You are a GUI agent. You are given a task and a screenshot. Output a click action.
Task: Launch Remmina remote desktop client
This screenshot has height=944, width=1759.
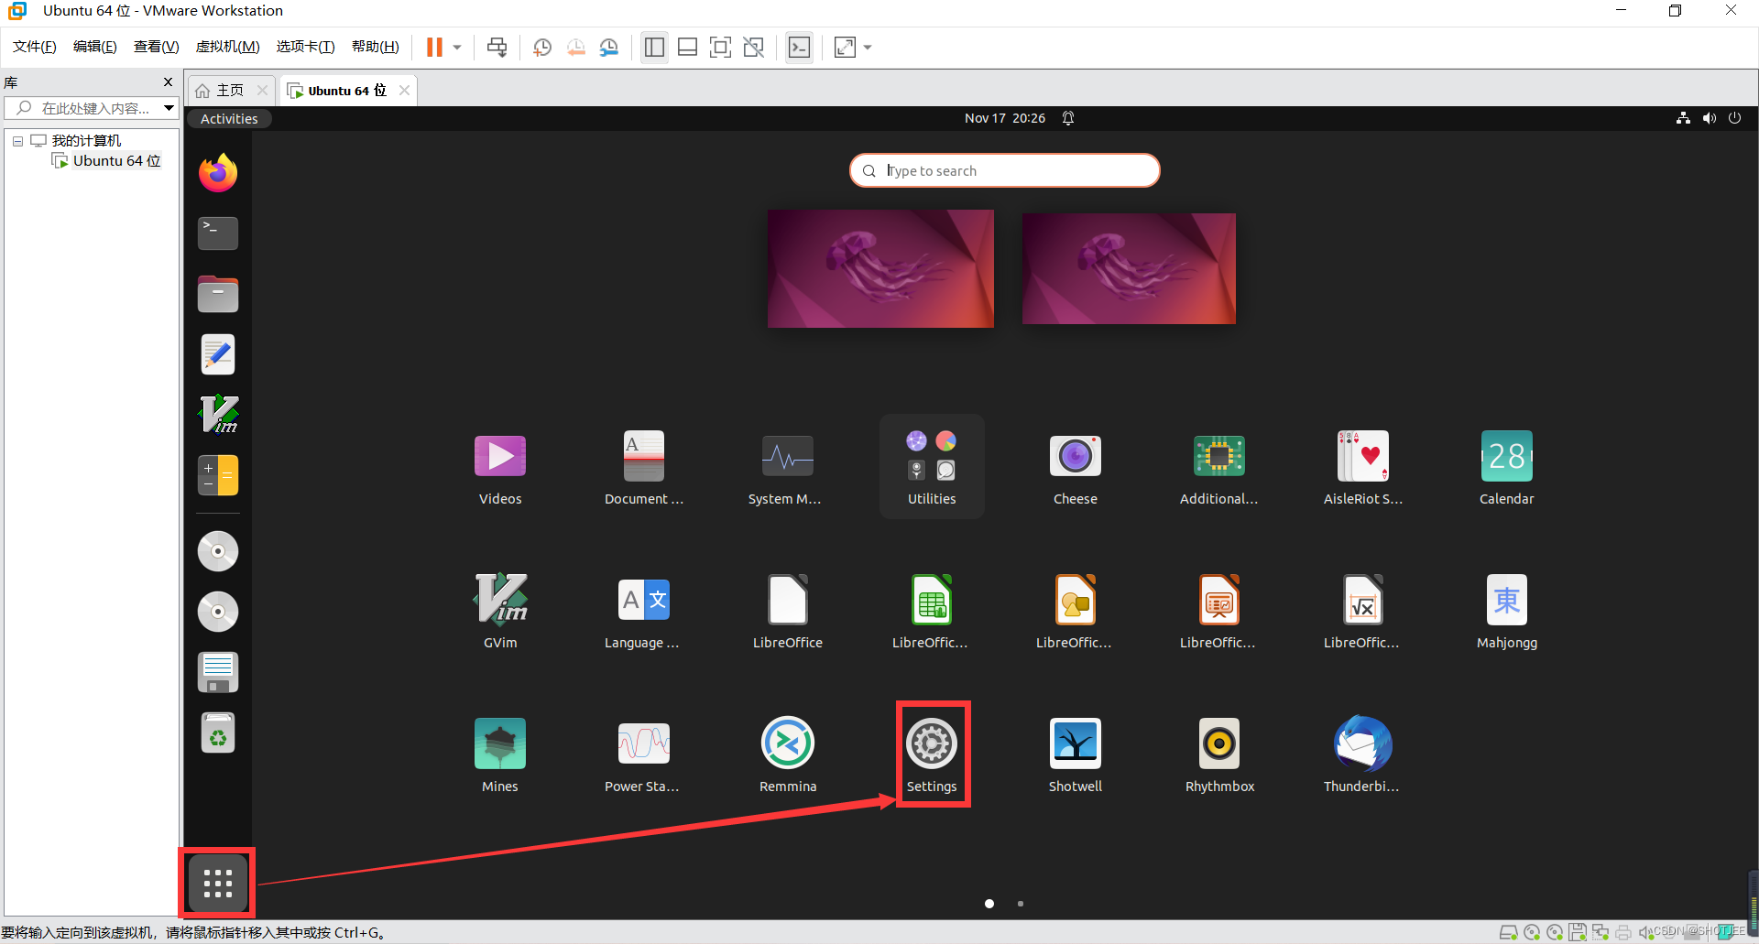[x=787, y=754]
